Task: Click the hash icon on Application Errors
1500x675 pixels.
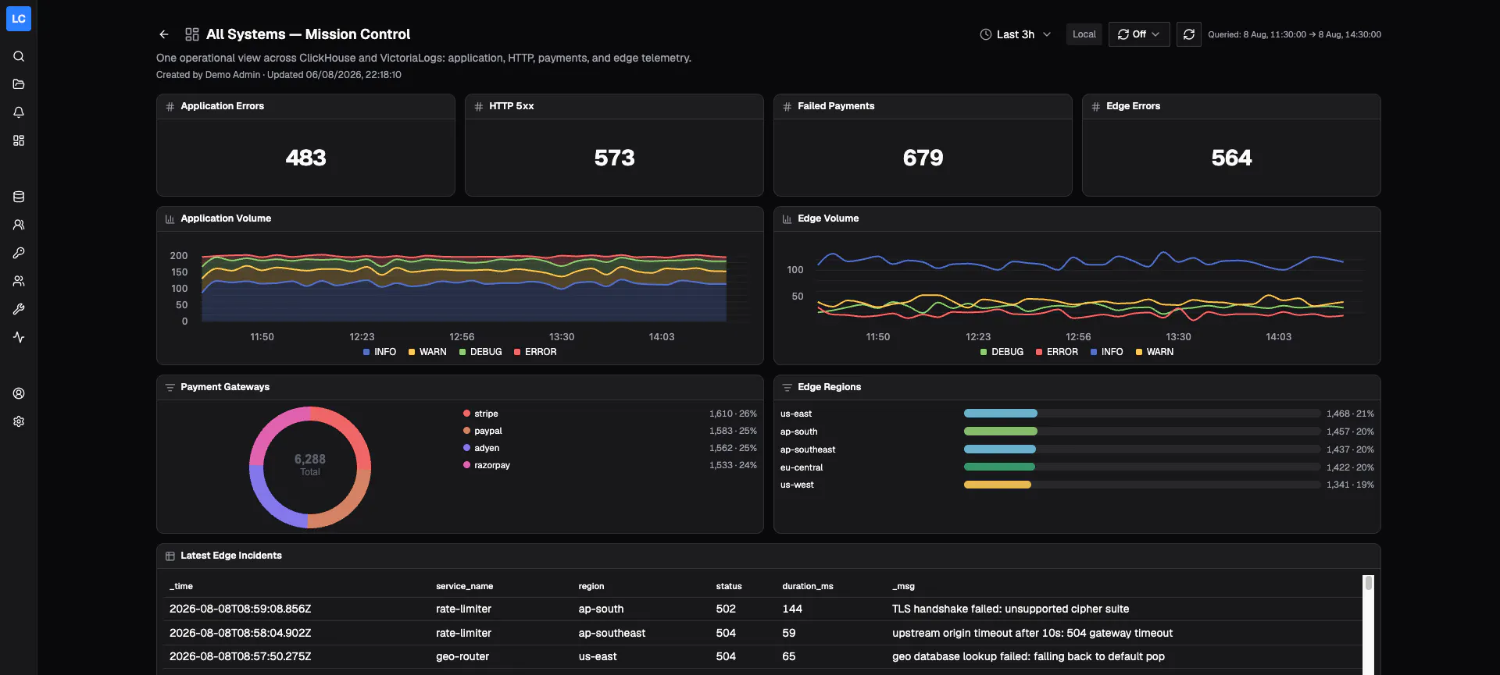Action: click(x=170, y=107)
